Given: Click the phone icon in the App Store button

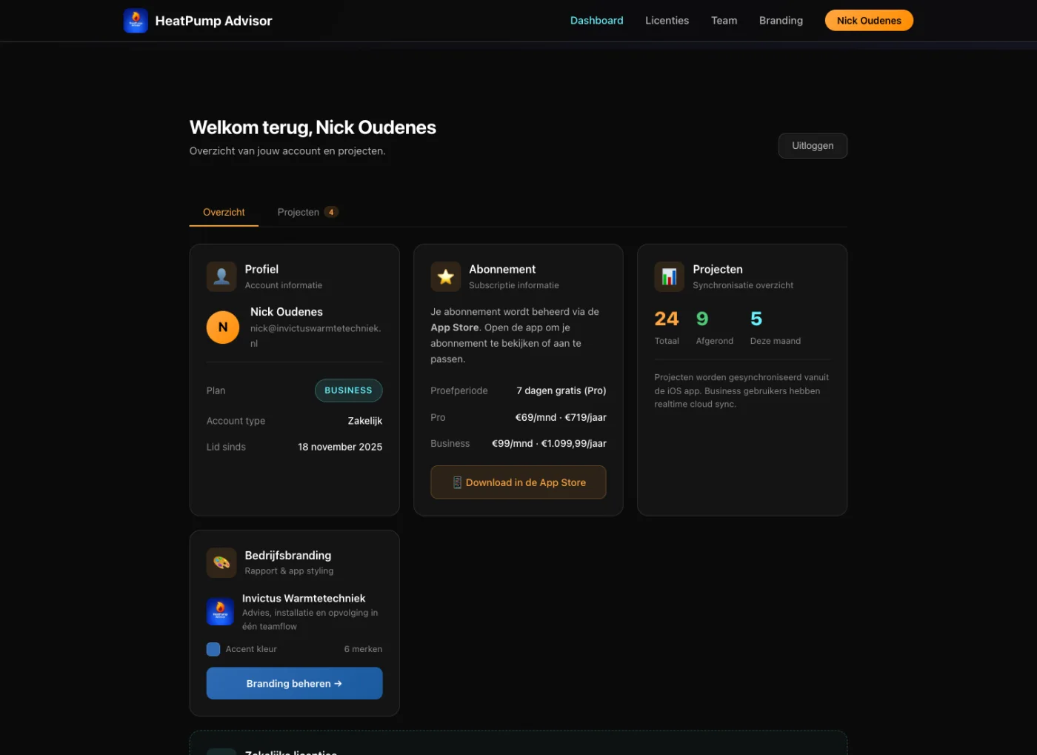Looking at the screenshot, I should 456,482.
